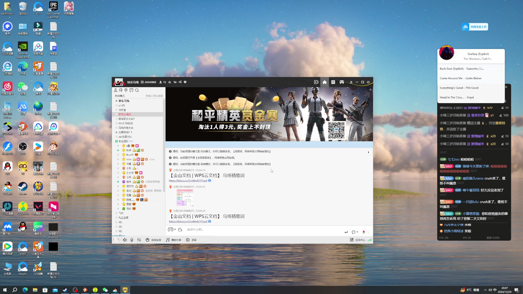Open the gamepad icon in YY title bar
523x294 pixels.
click(x=342, y=82)
